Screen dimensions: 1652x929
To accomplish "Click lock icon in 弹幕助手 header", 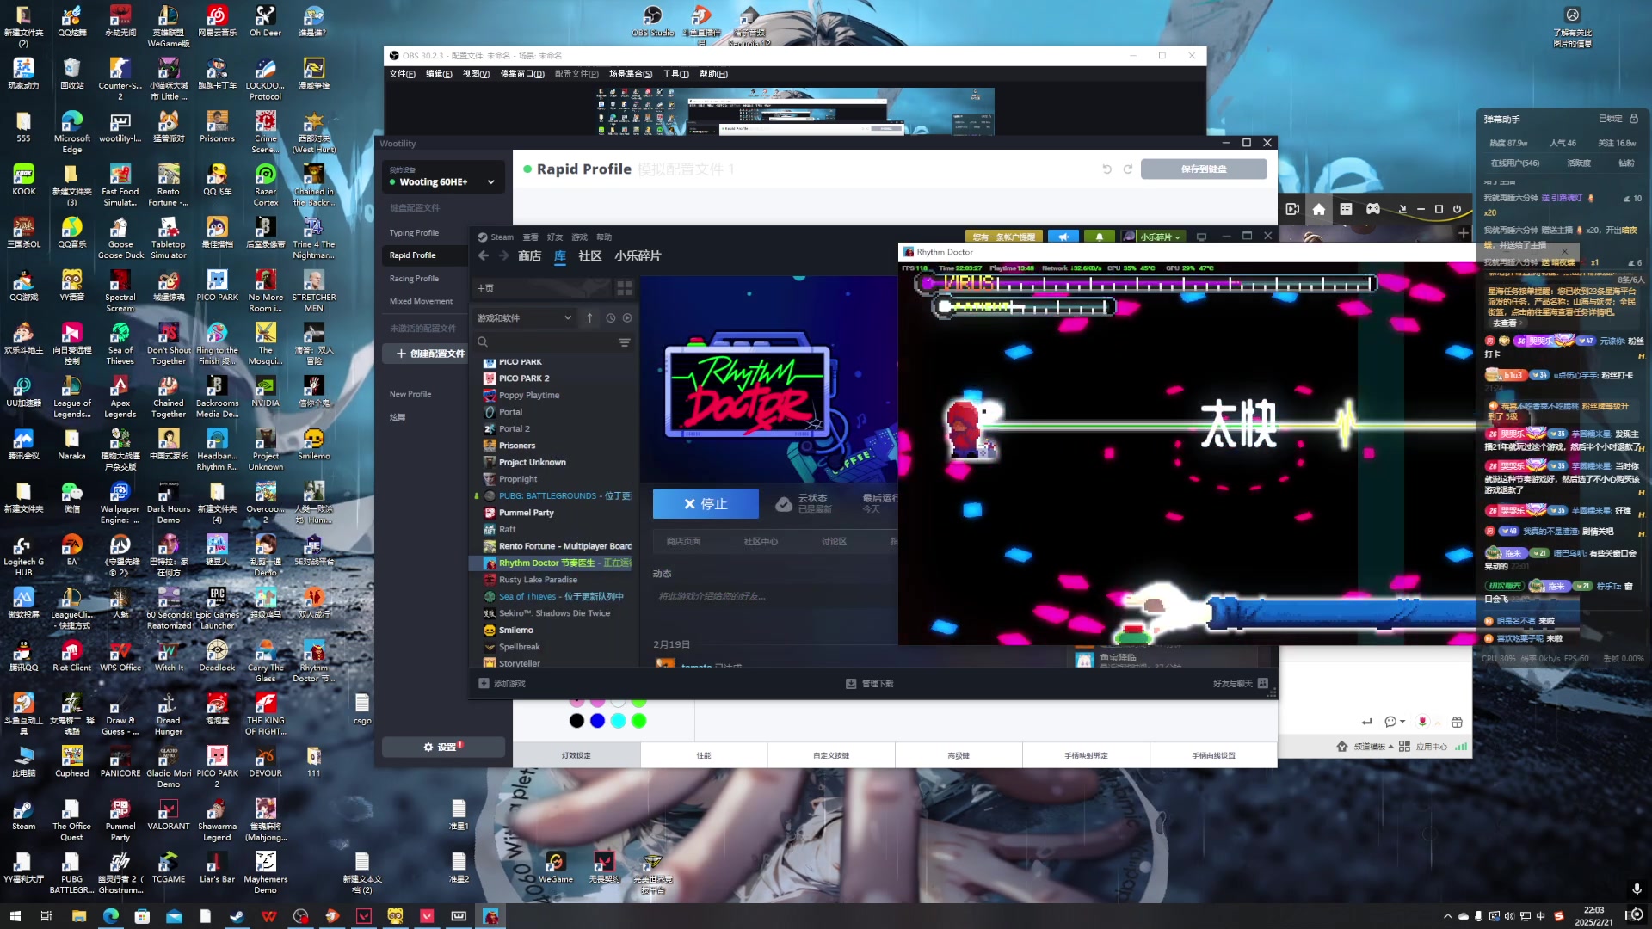I will pyautogui.click(x=1633, y=119).
